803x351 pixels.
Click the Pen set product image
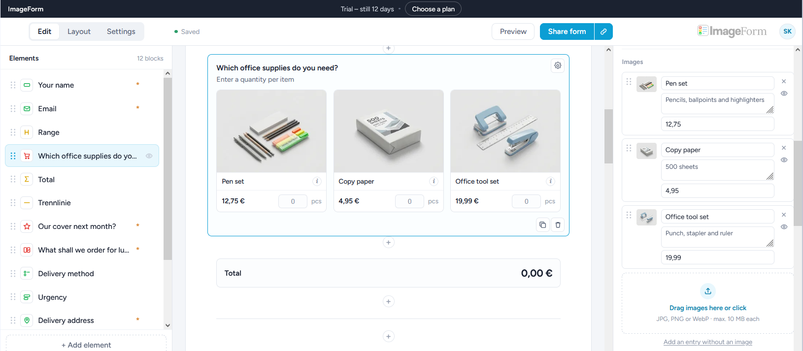coord(271,131)
